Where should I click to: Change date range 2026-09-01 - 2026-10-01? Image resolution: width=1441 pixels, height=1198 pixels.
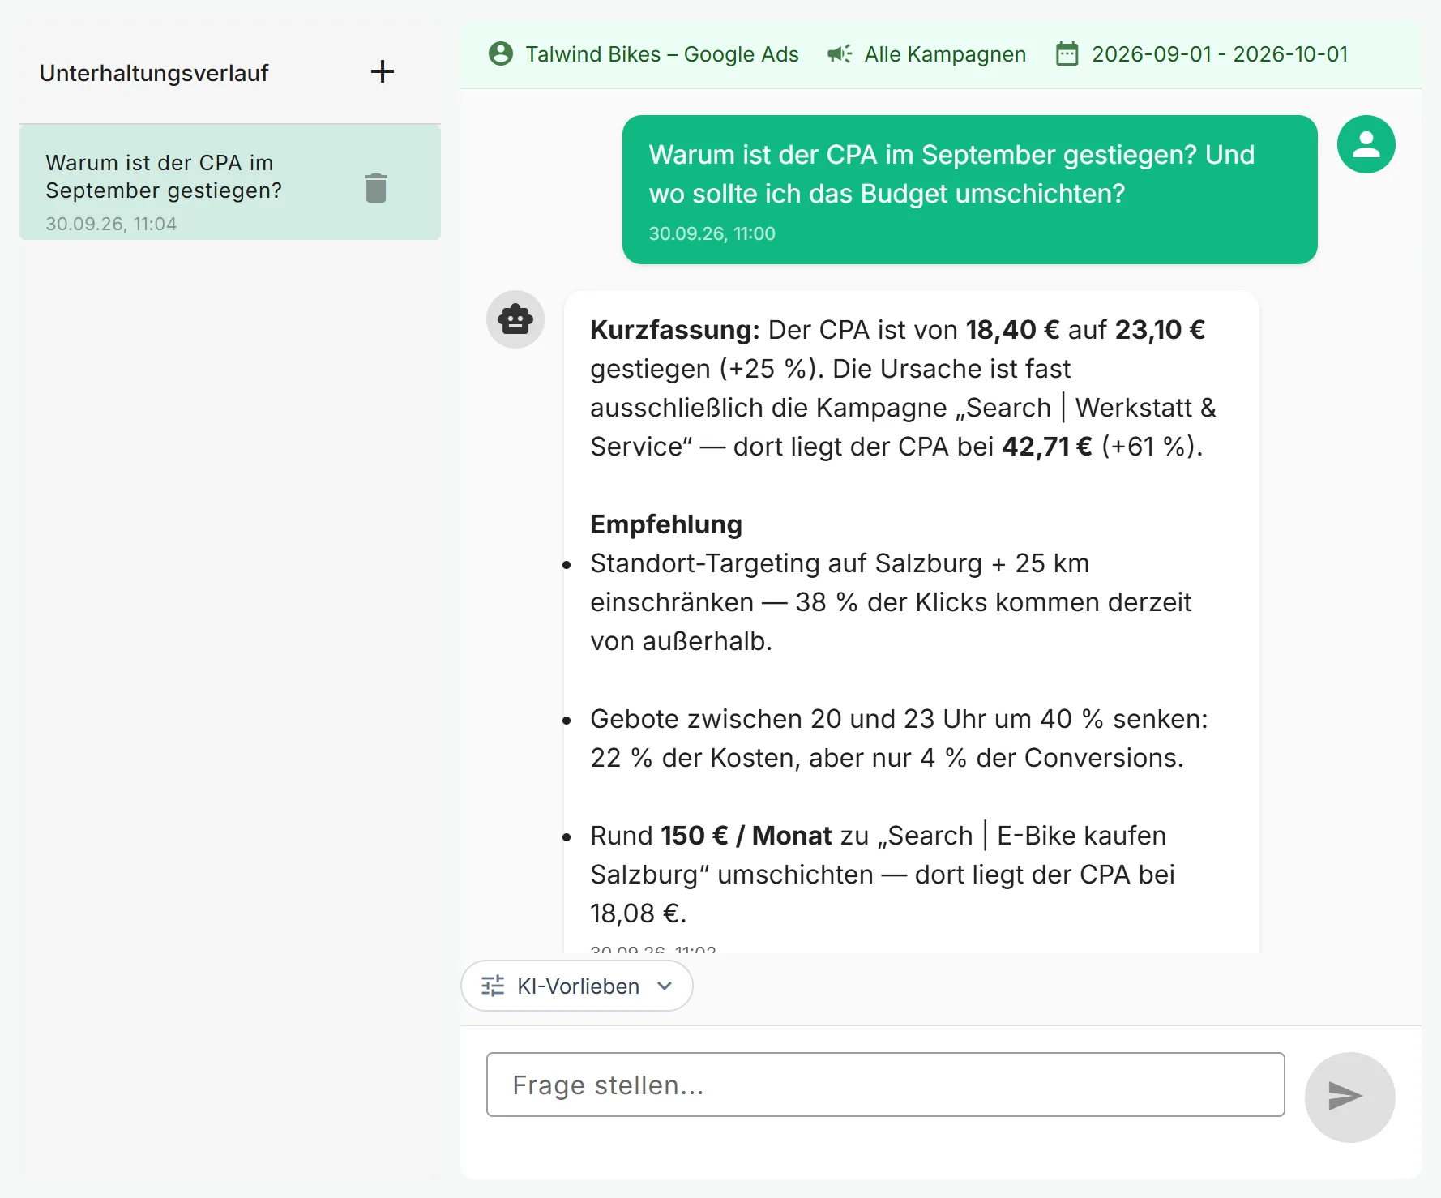click(x=1202, y=54)
